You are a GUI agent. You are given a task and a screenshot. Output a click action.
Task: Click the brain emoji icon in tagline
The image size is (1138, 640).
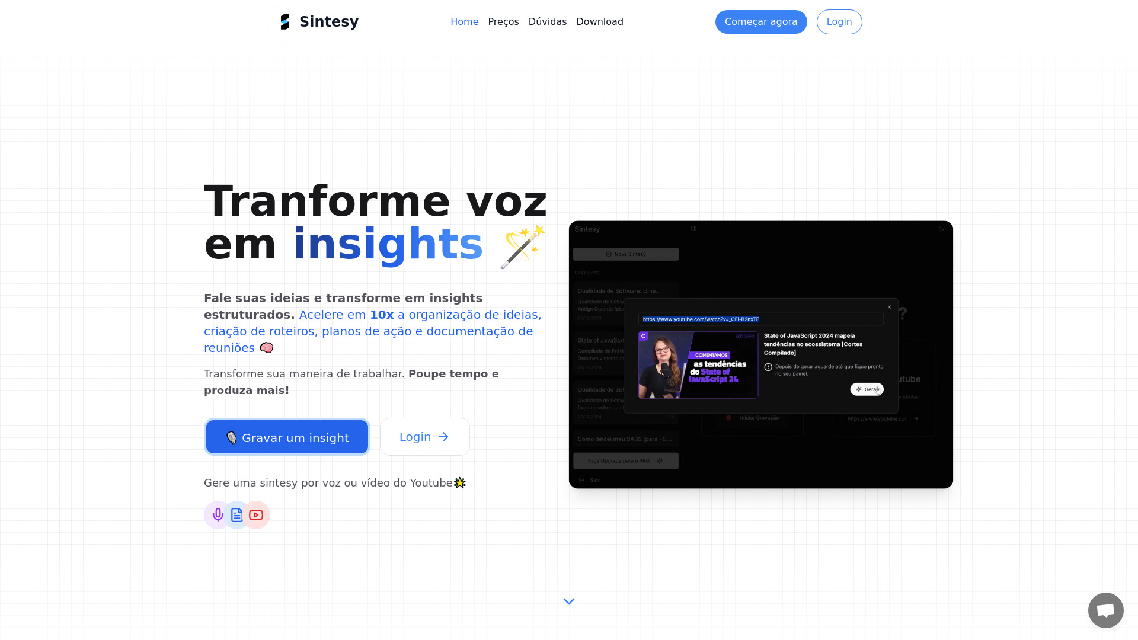click(x=267, y=348)
